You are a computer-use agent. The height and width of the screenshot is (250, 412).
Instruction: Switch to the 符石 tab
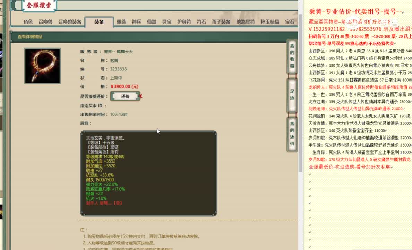201,22
